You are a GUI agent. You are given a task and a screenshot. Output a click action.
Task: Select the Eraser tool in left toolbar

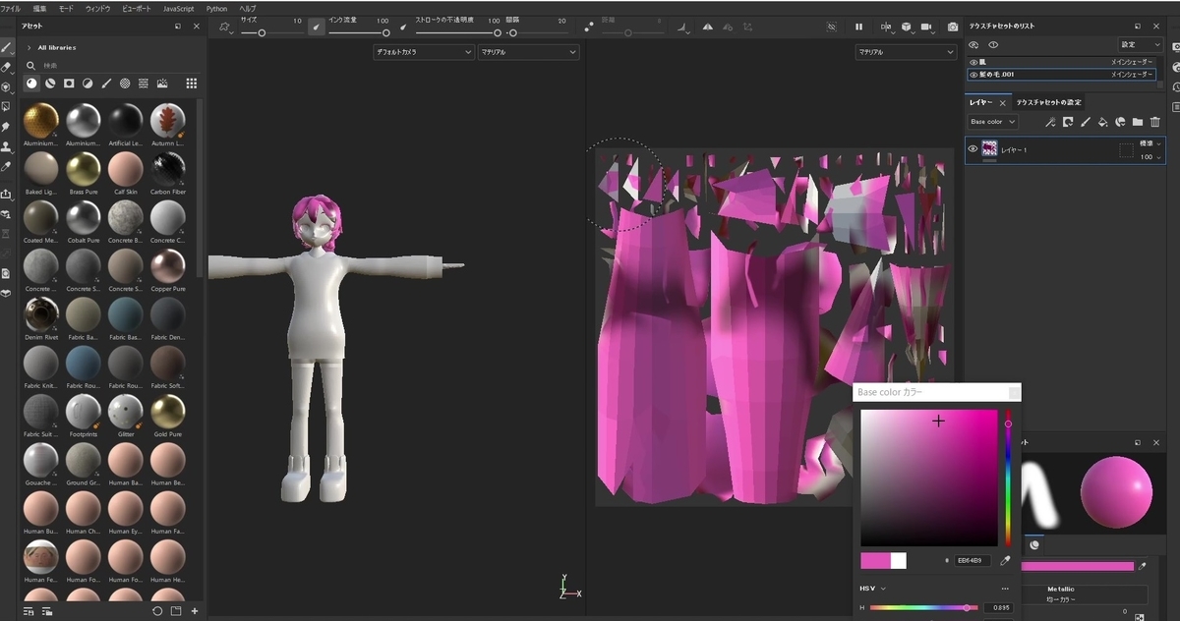[7, 67]
